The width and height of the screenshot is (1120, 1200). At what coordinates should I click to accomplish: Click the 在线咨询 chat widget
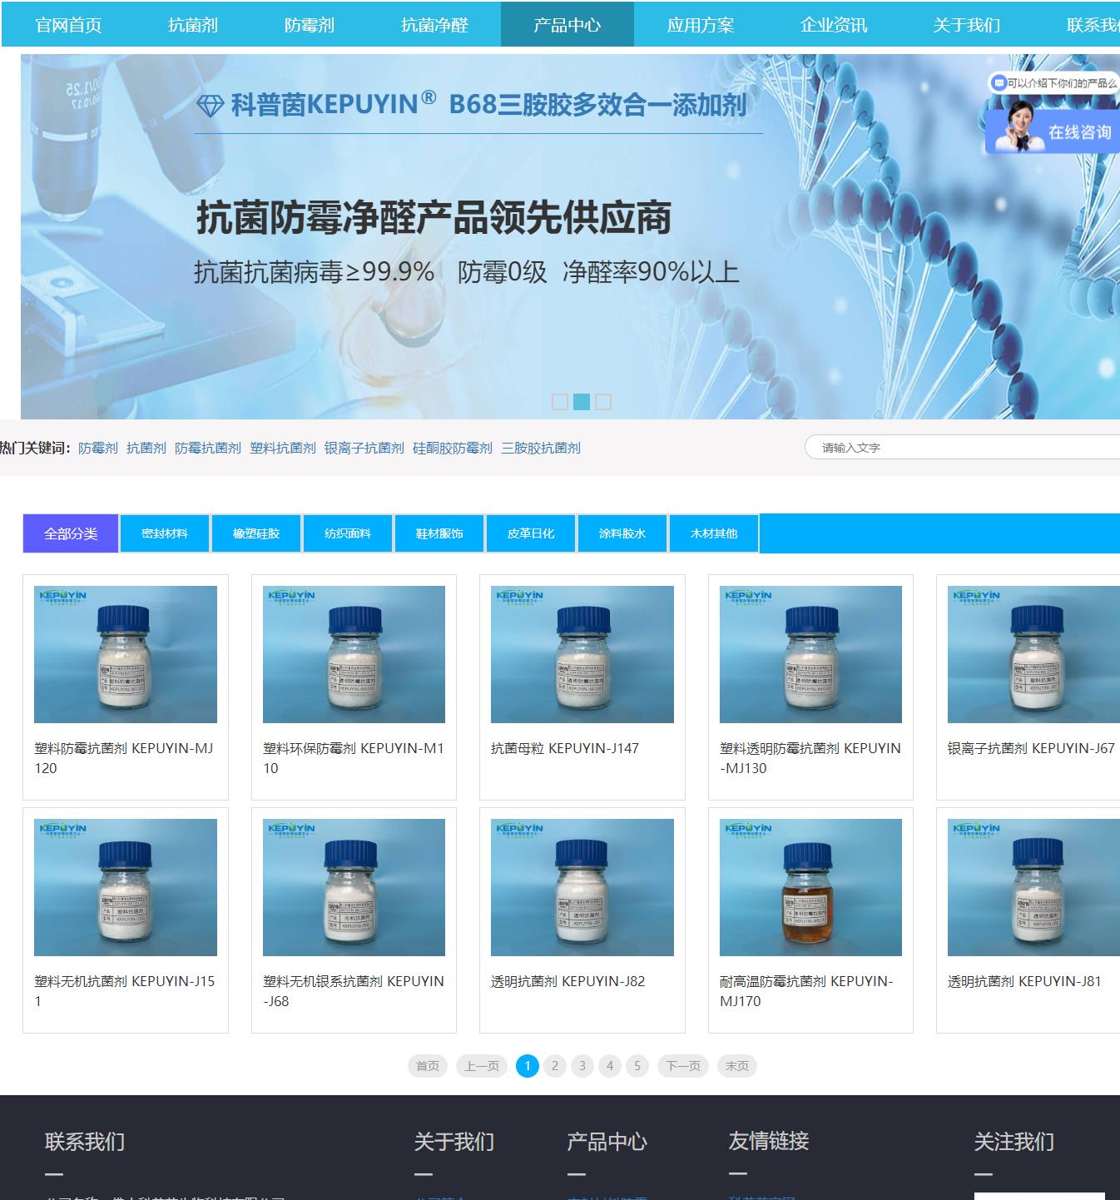click(x=1053, y=131)
